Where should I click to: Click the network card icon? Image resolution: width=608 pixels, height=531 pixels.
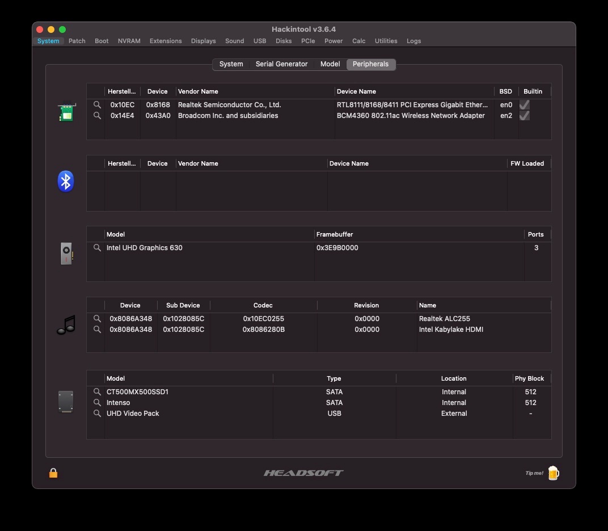coord(66,112)
